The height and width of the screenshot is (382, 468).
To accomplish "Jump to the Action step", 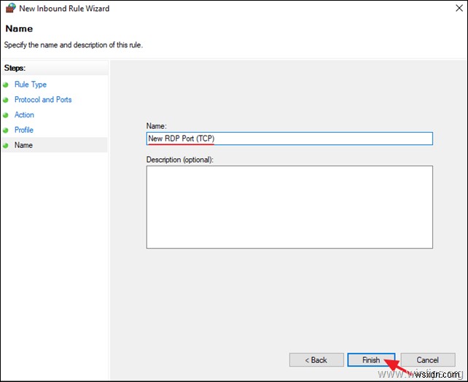I will (x=24, y=115).
